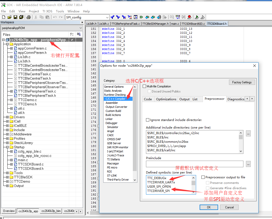Select the Code options tab
Screen dimensions: 272x219
[x=148, y=99]
